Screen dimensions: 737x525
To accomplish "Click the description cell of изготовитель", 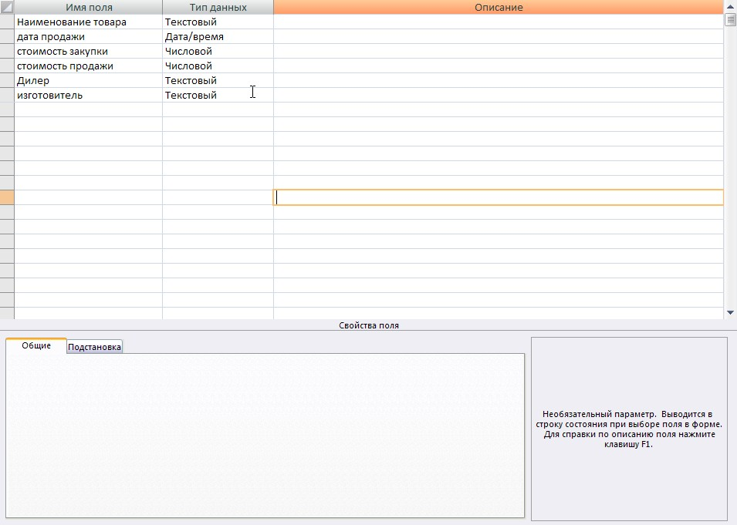I will click(x=499, y=95).
